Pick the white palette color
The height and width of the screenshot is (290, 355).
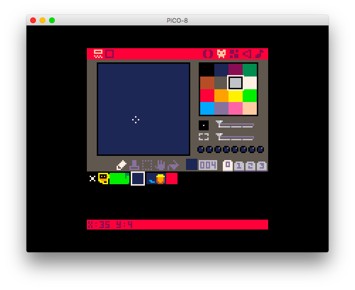coord(250,83)
